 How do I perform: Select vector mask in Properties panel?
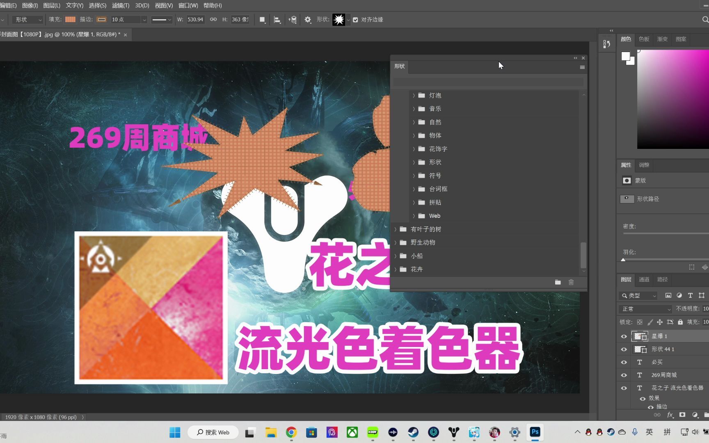coord(627,199)
